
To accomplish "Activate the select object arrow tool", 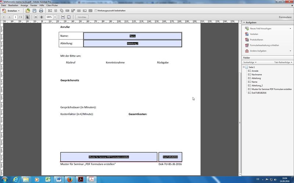I will [27, 17].
